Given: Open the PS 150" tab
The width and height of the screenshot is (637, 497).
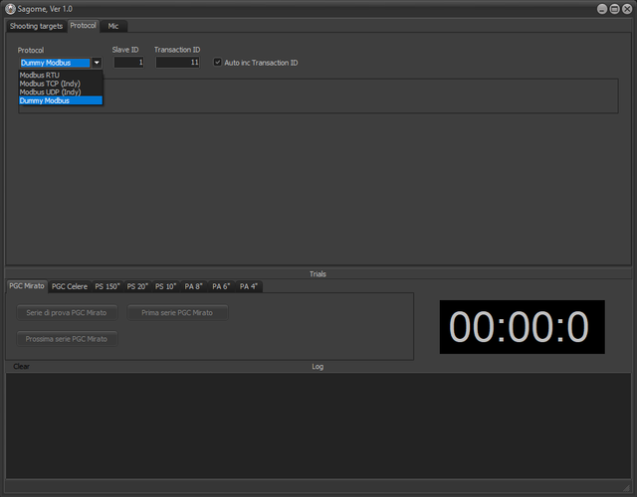Looking at the screenshot, I should pos(107,286).
